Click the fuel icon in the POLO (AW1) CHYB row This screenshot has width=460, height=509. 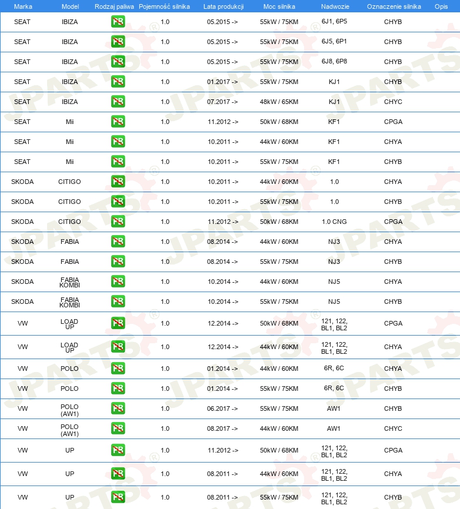point(118,408)
